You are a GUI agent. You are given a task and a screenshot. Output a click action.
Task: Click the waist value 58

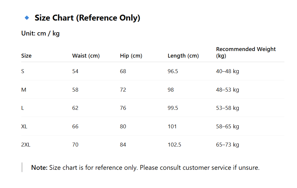pos(75,90)
